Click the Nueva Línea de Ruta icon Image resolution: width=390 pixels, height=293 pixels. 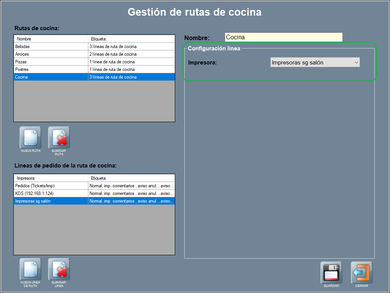pyautogui.click(x=30, y=269)
